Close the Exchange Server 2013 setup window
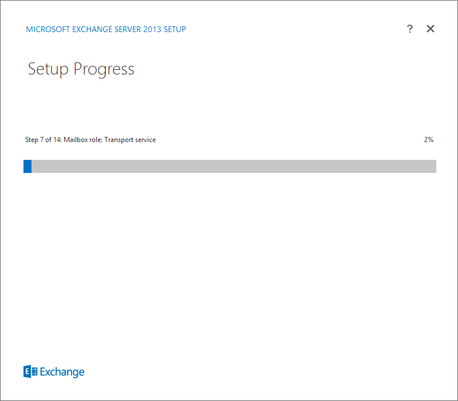Image resolution: width=458 pixels, height=401 pixels. [431, 29]
